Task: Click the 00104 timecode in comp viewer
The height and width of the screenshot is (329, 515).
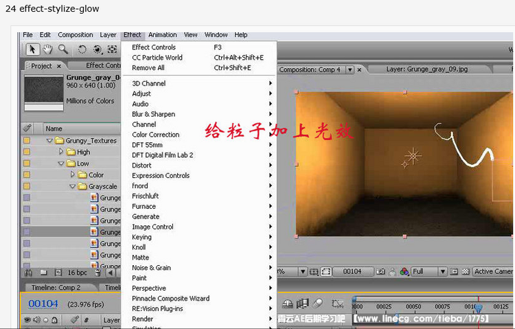Action: [x=352, y=272]
